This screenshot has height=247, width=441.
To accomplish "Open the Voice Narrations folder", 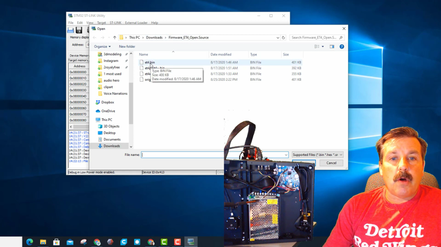I will [115, 94].
